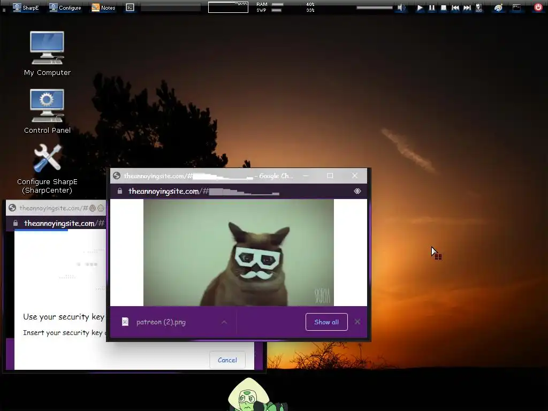
Task: Click the command prompt icon beside Notes
Action: tap(130, 7)
